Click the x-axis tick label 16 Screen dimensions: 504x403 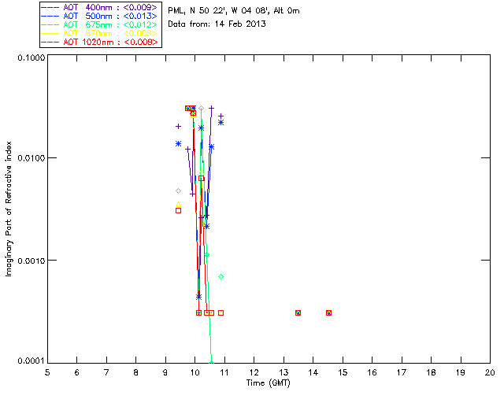(372, 372)
